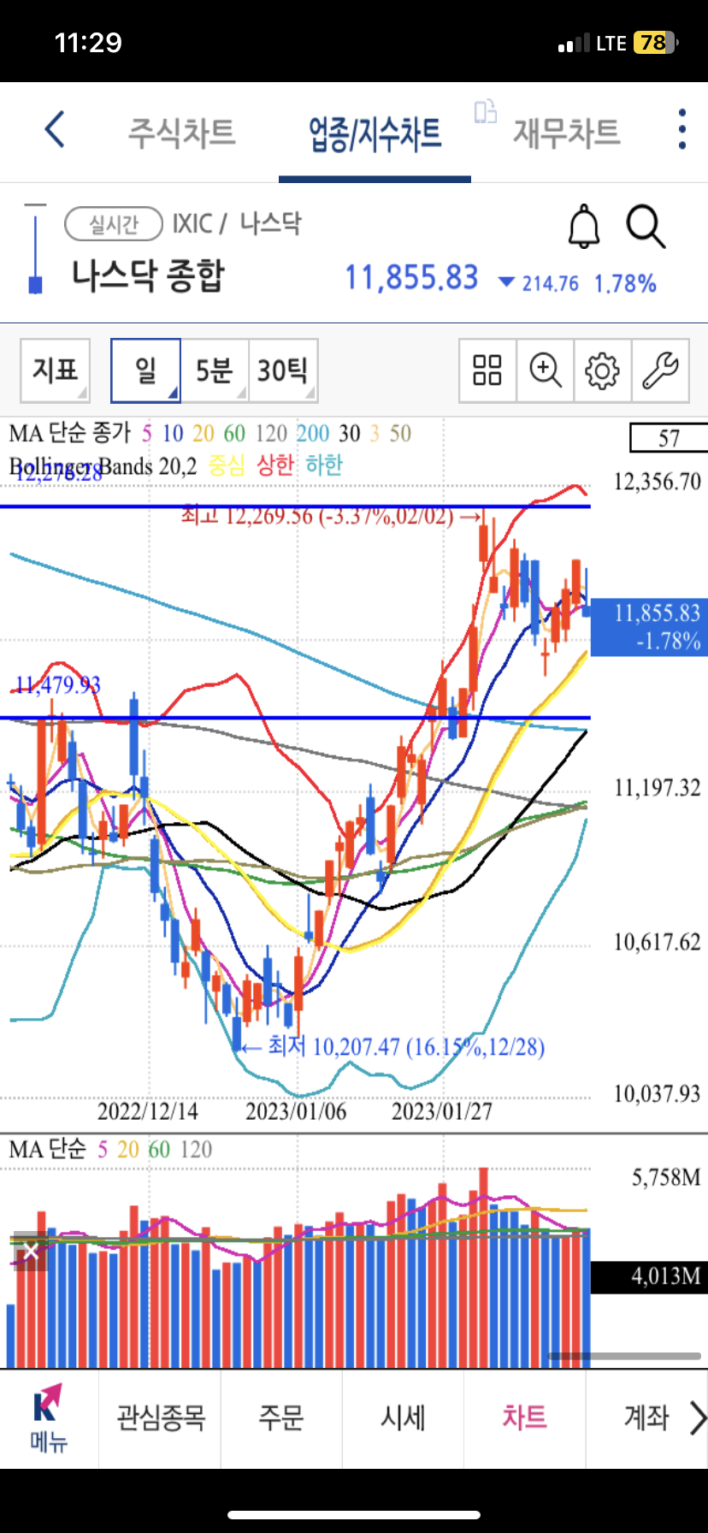Open 시세 in the bottom navigation
Image resolution: width=708 pixels, height=1533 pixels.
(x=403, y=1418)
